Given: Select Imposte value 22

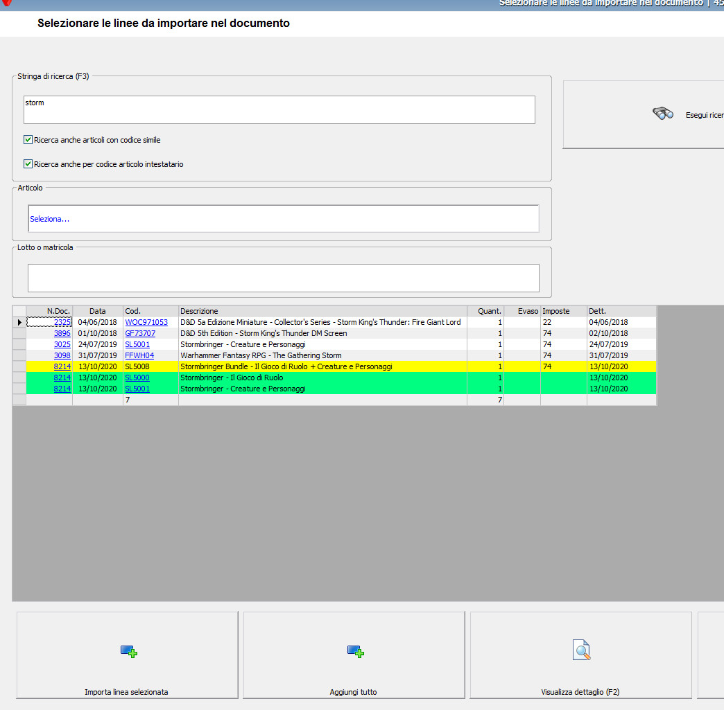Looking at the screenshot, I should (564, 322).
